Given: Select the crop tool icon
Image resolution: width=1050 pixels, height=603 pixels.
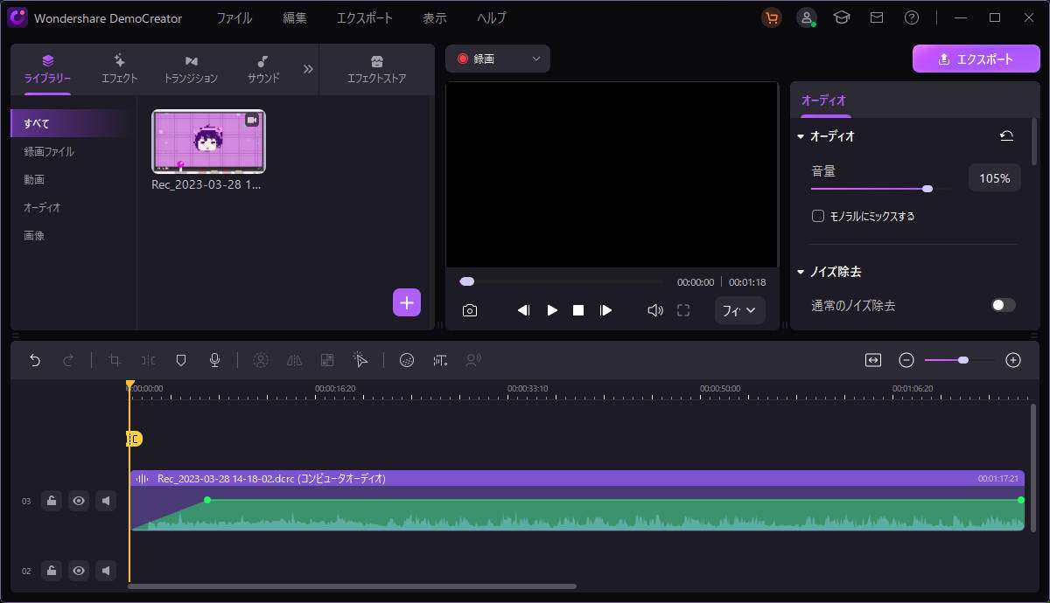Looking at the screenshot, I should point(115,360).
